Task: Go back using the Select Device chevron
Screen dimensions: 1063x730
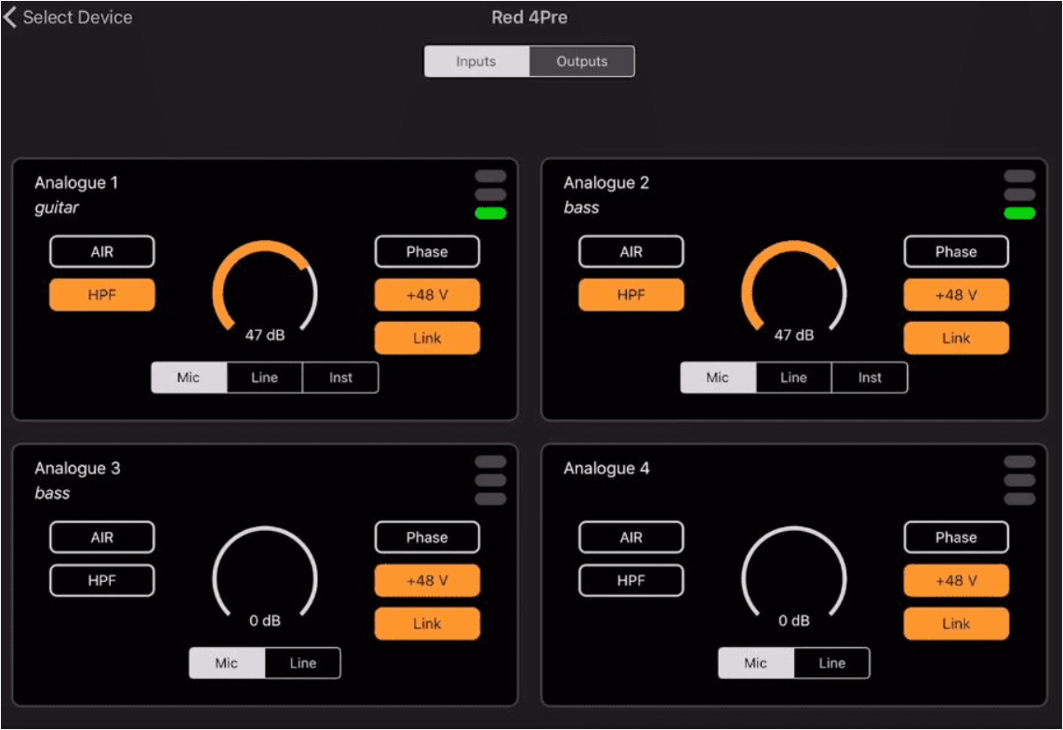Action: 11,17
